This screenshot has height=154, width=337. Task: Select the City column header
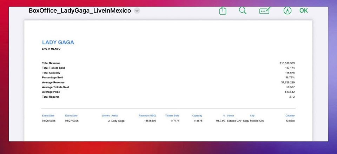coord(252,115)
